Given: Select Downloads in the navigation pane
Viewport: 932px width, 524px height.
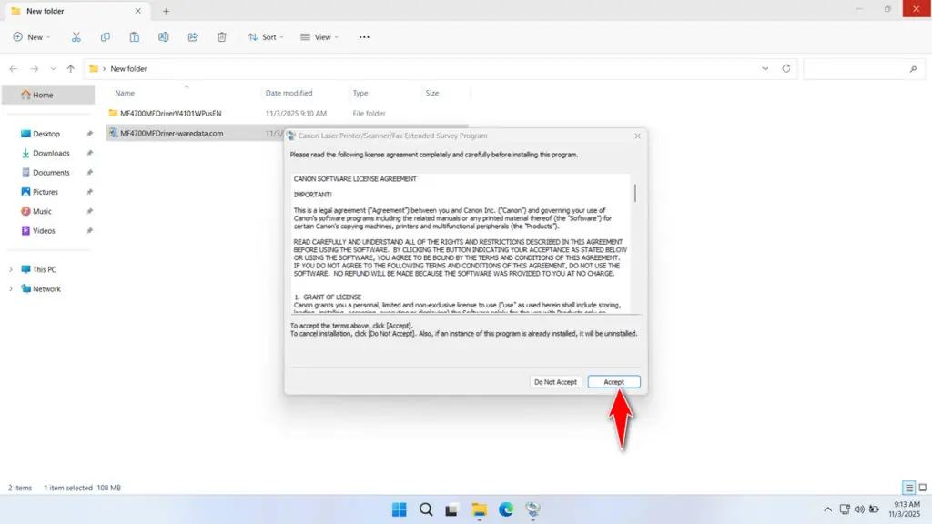Looking at the screenshot, I should point(51,153).
